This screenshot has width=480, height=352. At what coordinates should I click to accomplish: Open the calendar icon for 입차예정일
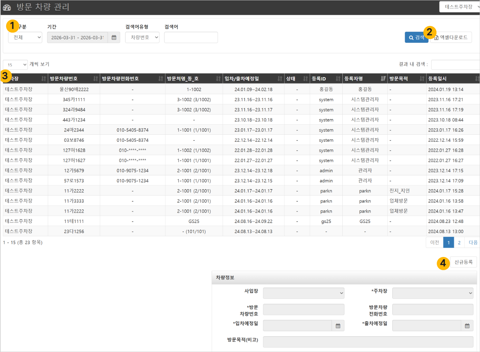pos(338,326)
